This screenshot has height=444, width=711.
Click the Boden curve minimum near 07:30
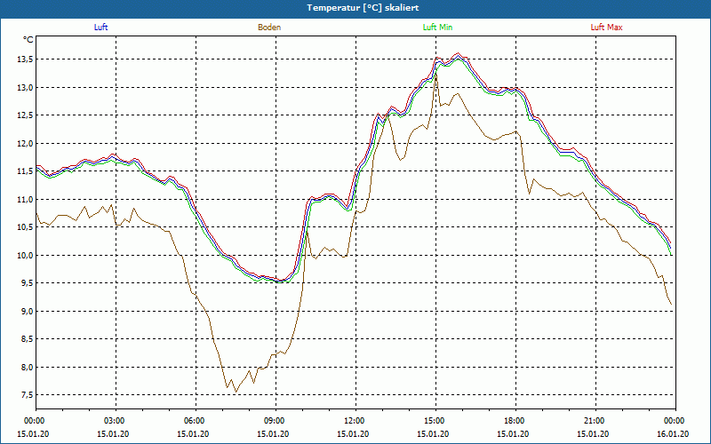click(x=236, y=392)
